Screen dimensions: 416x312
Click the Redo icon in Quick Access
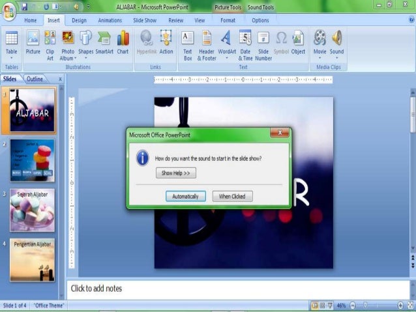[46, 7]
